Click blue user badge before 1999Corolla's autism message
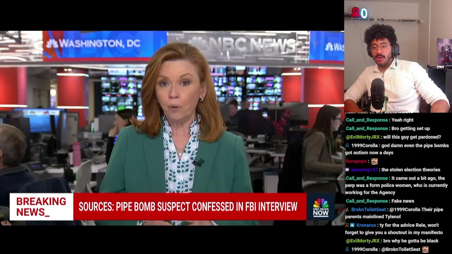 (x=347, y=145)
